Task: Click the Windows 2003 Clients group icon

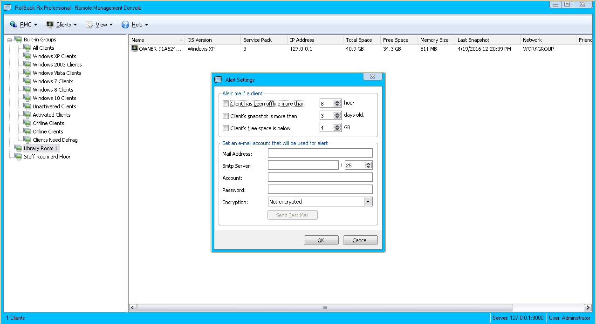Action: (x=27, y=65)
